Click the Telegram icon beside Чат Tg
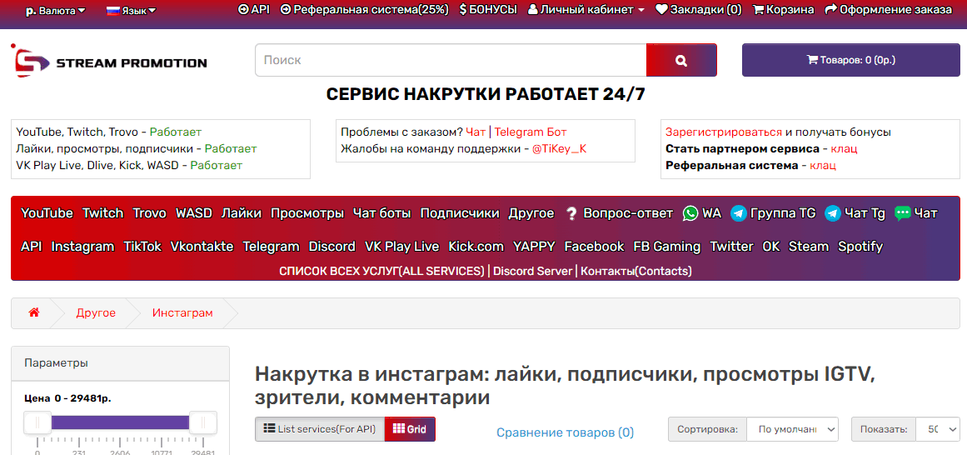 coord(833,213)
